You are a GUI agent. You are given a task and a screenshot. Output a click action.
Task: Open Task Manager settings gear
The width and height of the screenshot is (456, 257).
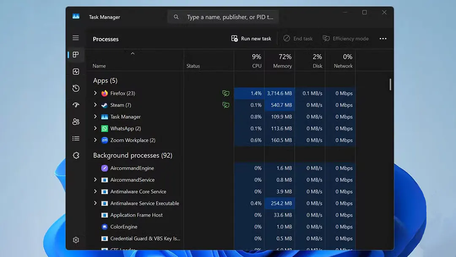(x=76, y=240)
